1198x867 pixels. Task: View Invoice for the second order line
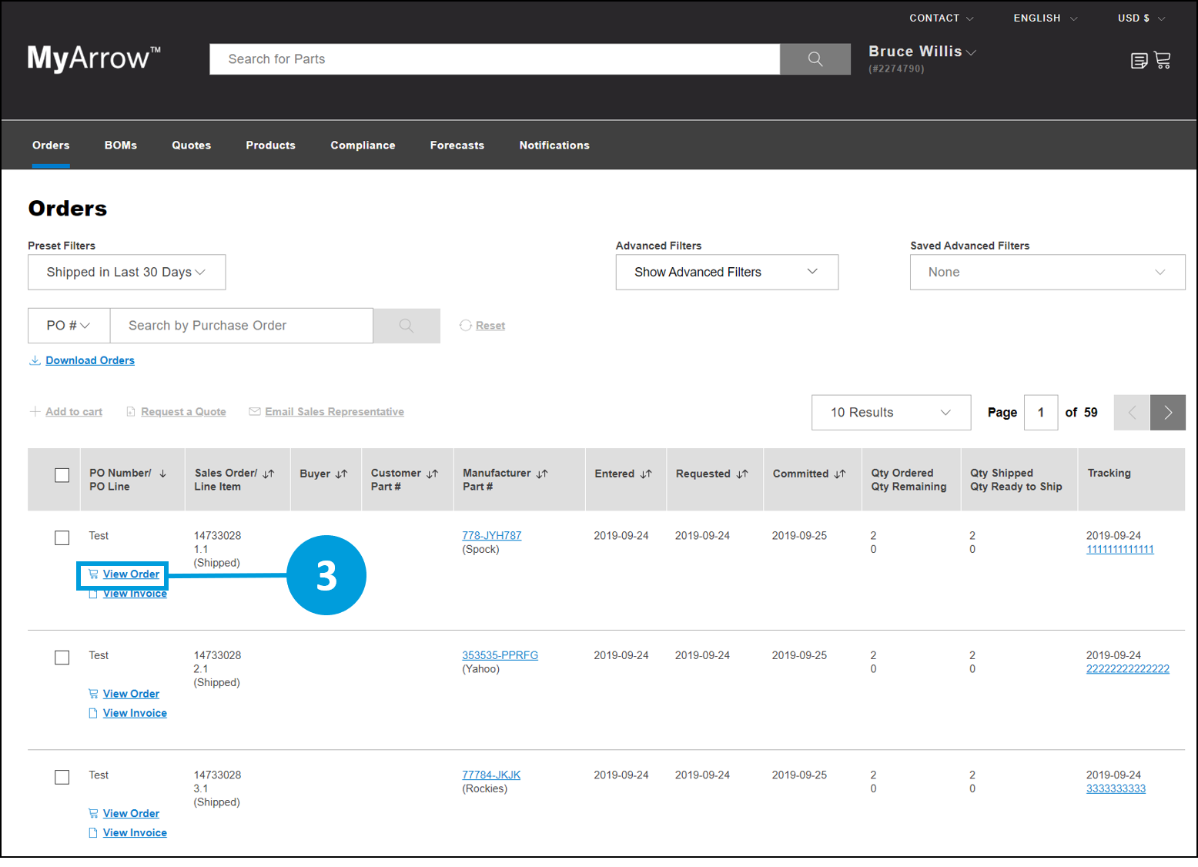pos(135,712)
